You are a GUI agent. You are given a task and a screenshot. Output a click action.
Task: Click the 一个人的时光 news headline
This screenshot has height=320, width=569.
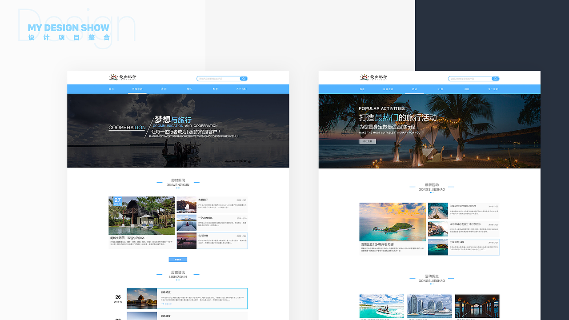(x=205, y=218)
